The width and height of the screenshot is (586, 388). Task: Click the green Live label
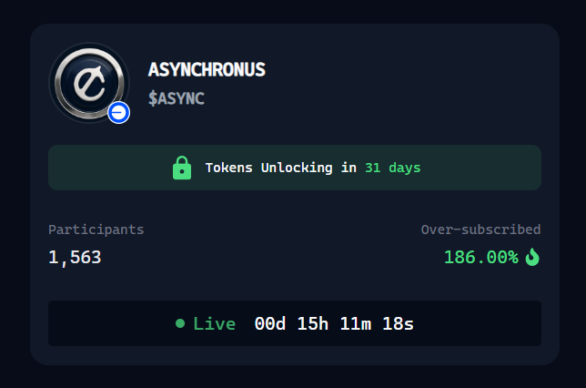(x=214, y=323)
